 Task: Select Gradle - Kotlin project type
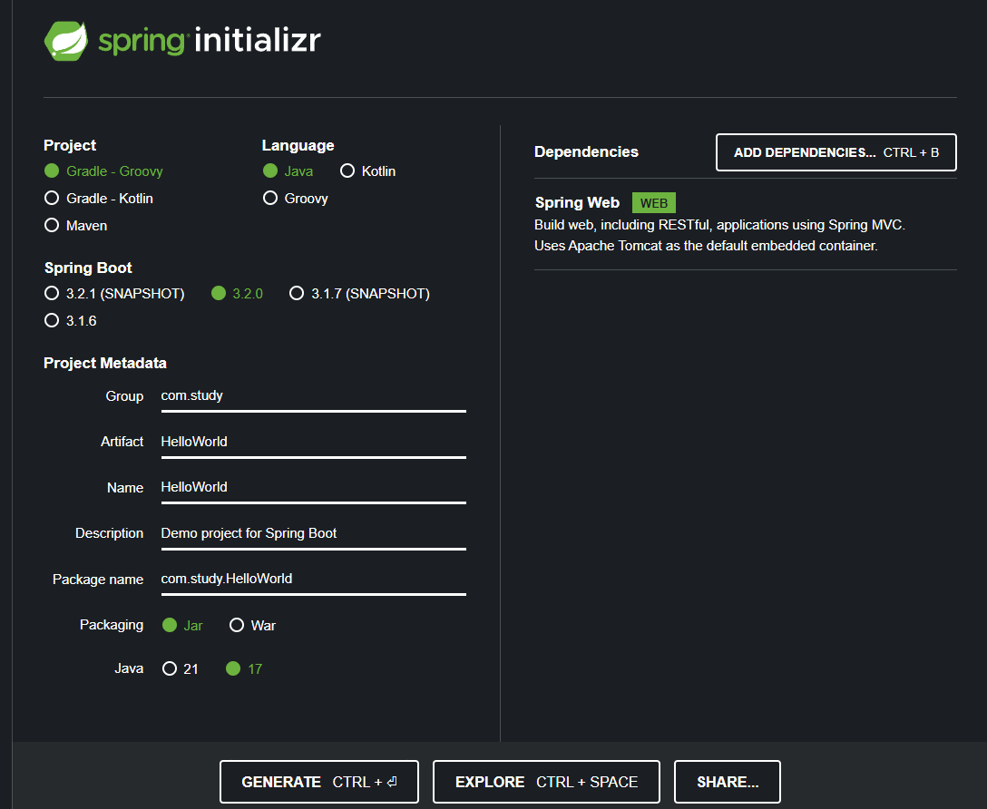(99, 198)
